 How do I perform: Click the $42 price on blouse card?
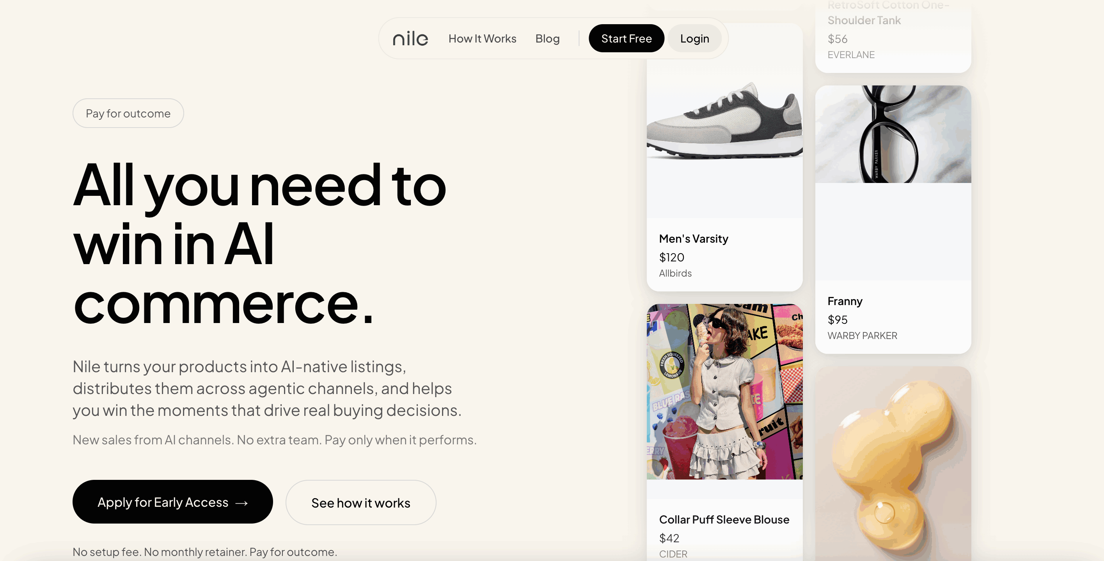669,538
